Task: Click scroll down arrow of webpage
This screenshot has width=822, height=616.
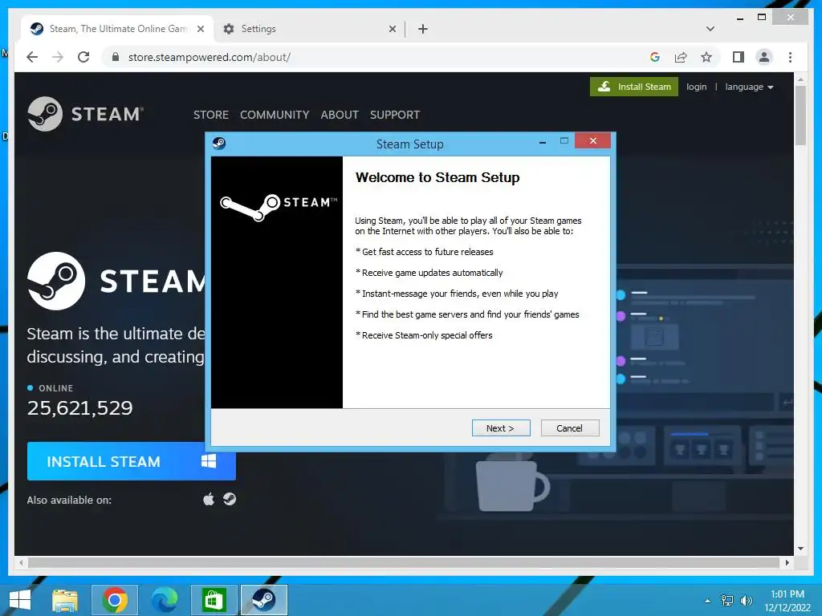Action: pos(800,549)
